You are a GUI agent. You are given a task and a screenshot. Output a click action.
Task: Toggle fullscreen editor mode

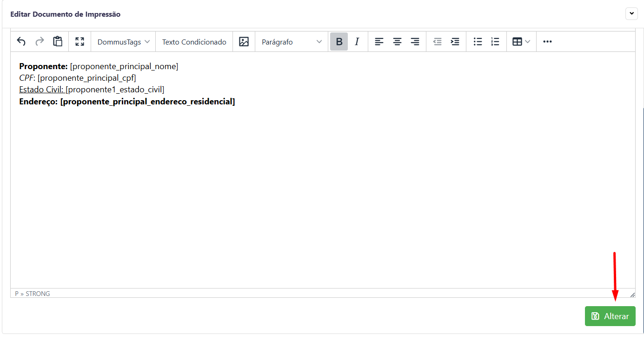coord(80,42)
